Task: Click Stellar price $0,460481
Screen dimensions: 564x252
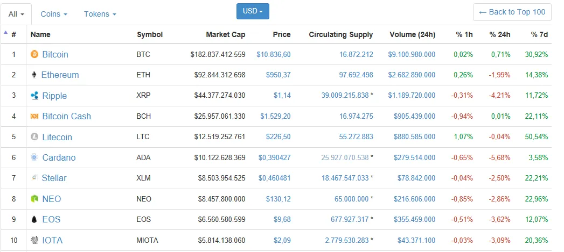Action: (x=274, y=178)
